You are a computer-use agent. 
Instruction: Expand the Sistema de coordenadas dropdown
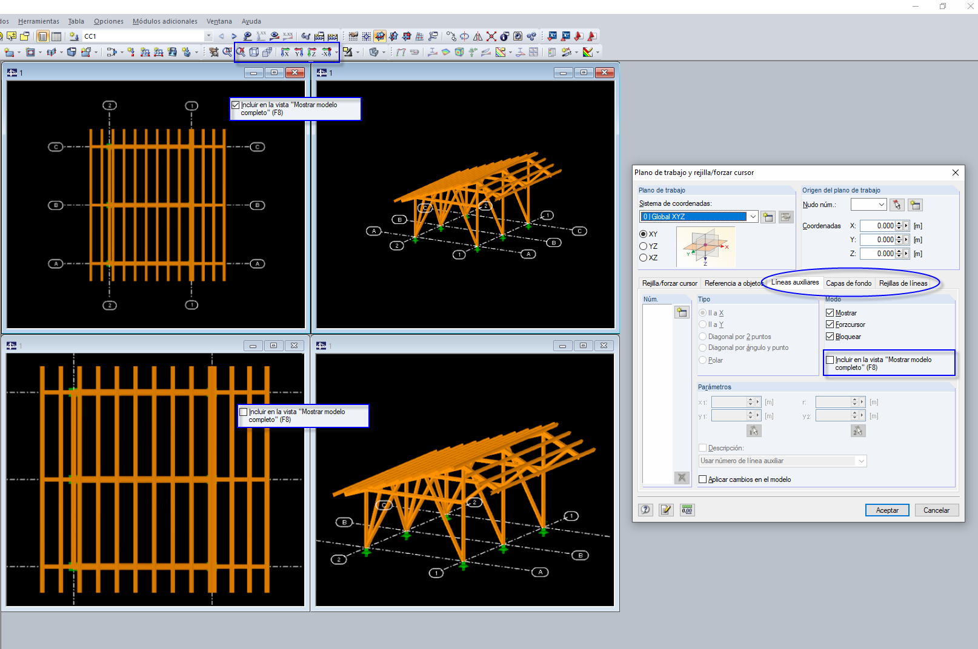pyautogui.click(x=753, y=217)
